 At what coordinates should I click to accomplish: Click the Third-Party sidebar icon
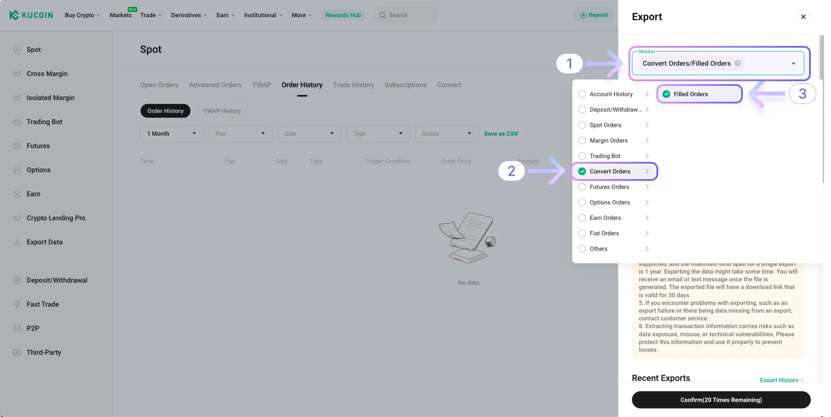(x=17, y=353)
